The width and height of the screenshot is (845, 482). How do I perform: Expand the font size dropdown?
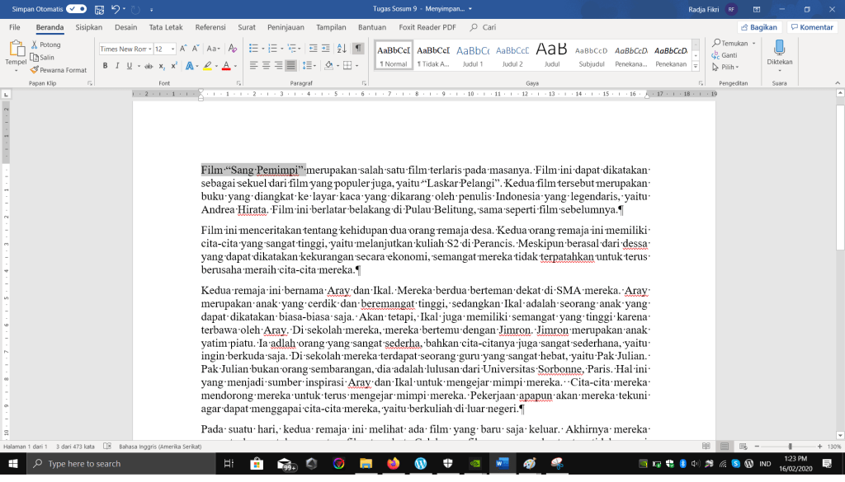(172, 49)
